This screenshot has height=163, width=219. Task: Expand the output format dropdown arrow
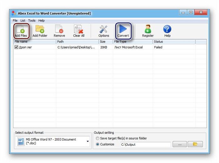coord(88,141)
